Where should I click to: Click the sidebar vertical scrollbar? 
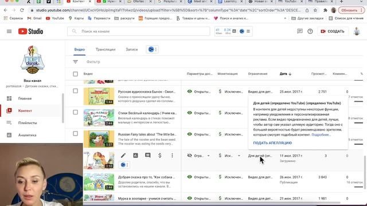point(63,108)
